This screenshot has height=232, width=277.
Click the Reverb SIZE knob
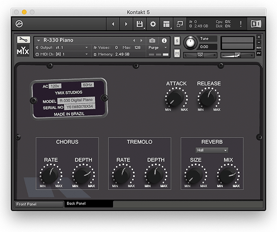click(x=195, y=175)
